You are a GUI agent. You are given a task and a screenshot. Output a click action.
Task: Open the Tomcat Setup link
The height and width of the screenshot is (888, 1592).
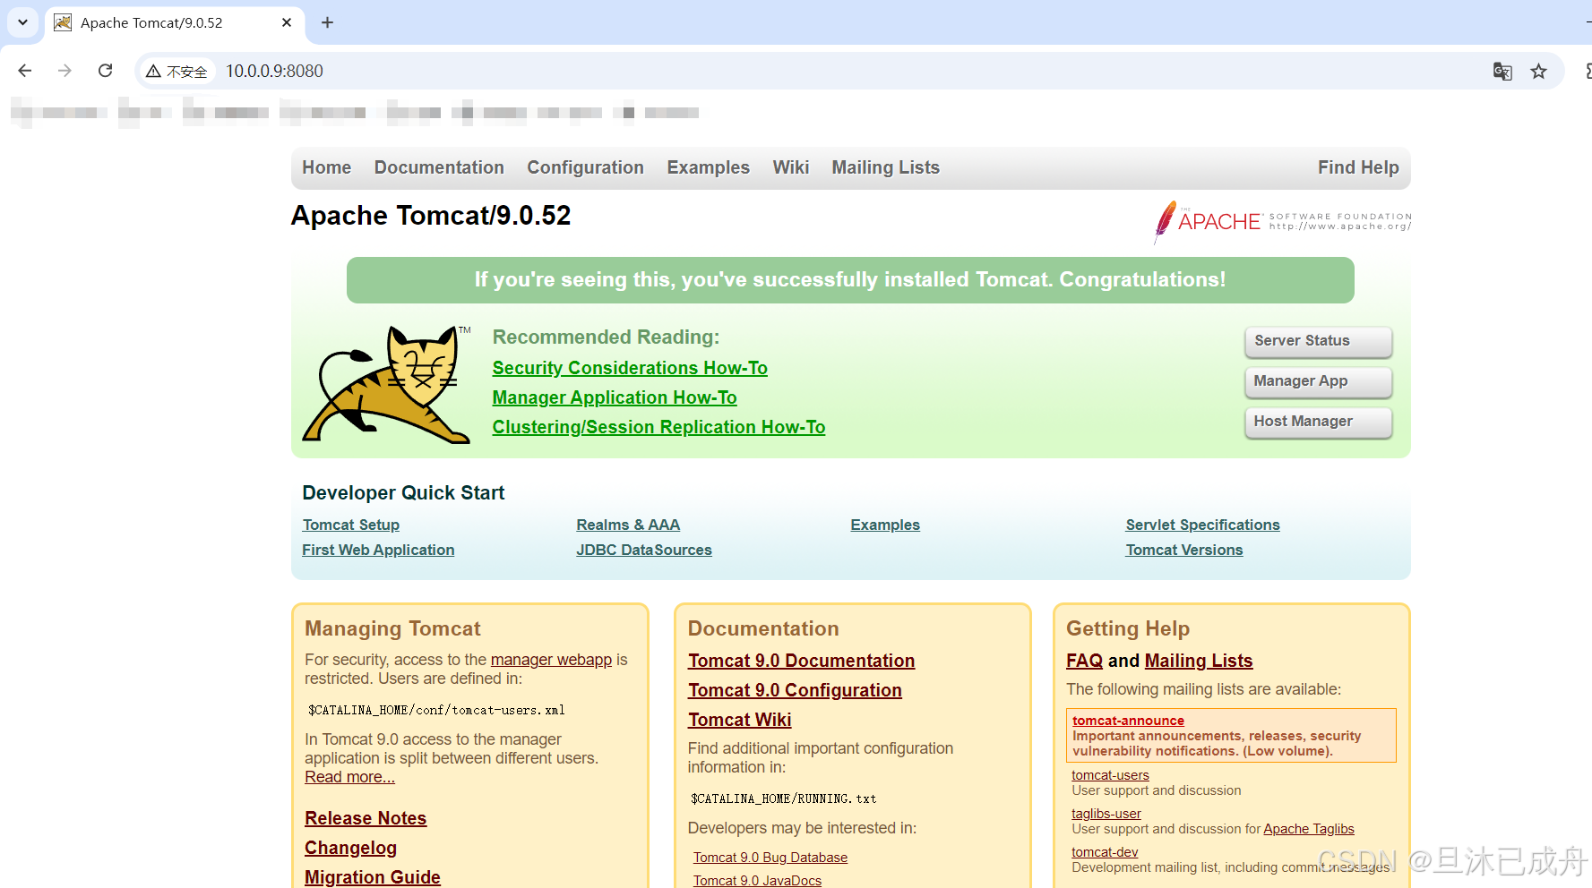coord(350,525)
